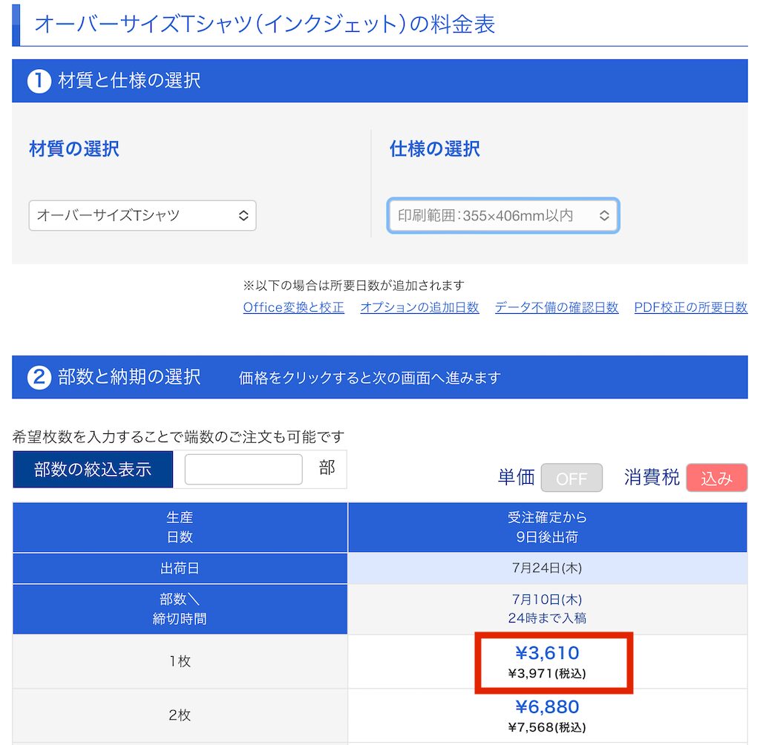Click the ②部数と納期の選択 section header
This screenshot has height=745, width=760.
pyautogui.click(x=380, y=377)
